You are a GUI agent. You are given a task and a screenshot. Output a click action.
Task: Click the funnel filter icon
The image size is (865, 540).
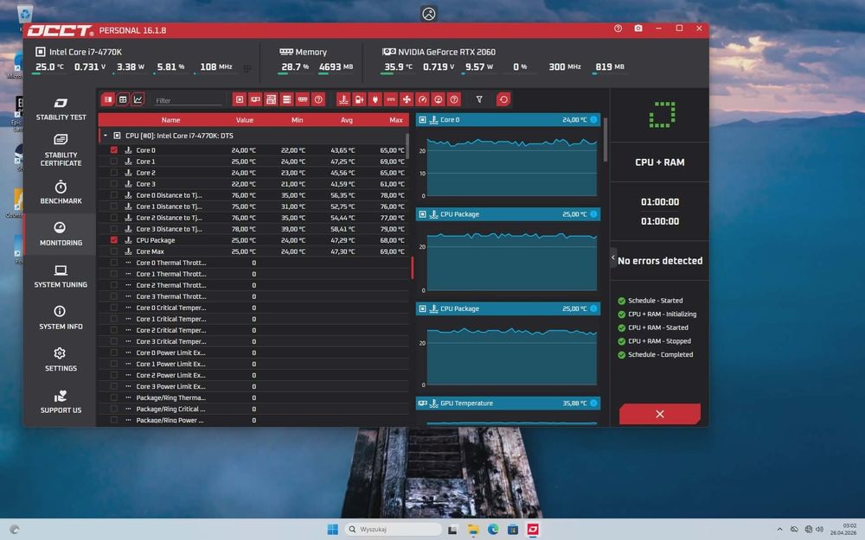pyautogui.click(x=479, y=99)
